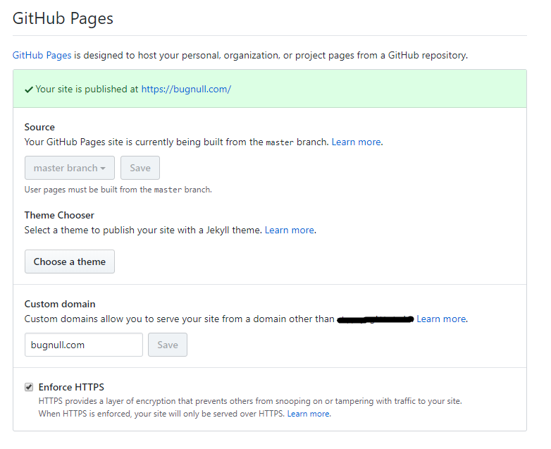Open Learn more link under Enforce HTTPS
This screenshot has height=449, width=551.
pyautogui.click(x=308, y=414)
